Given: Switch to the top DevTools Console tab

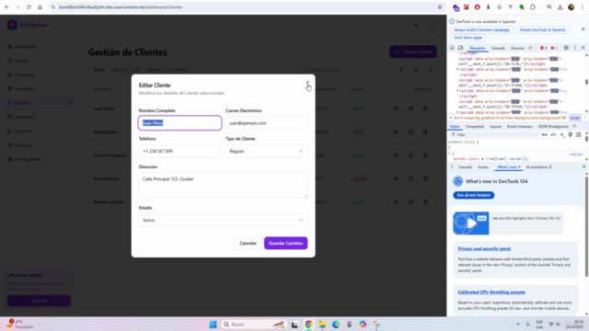Looking at the screenshot, I should pyautogui.click(x=498, y=48).
